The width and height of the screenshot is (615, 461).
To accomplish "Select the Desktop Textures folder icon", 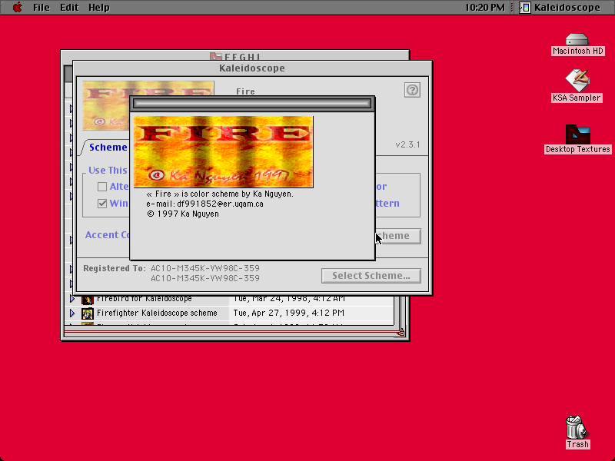I will point(578,134).
